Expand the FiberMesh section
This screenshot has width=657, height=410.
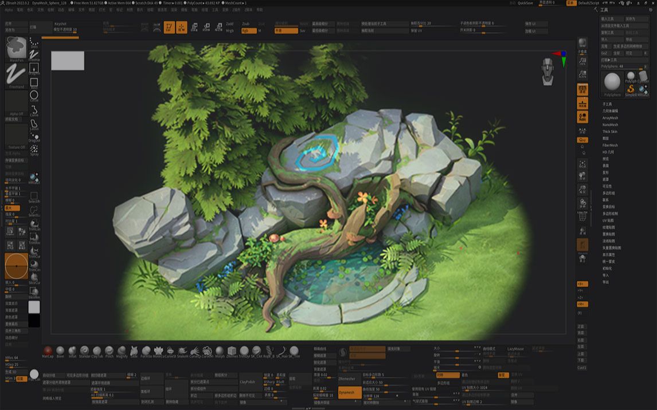[x=610, y=145]
